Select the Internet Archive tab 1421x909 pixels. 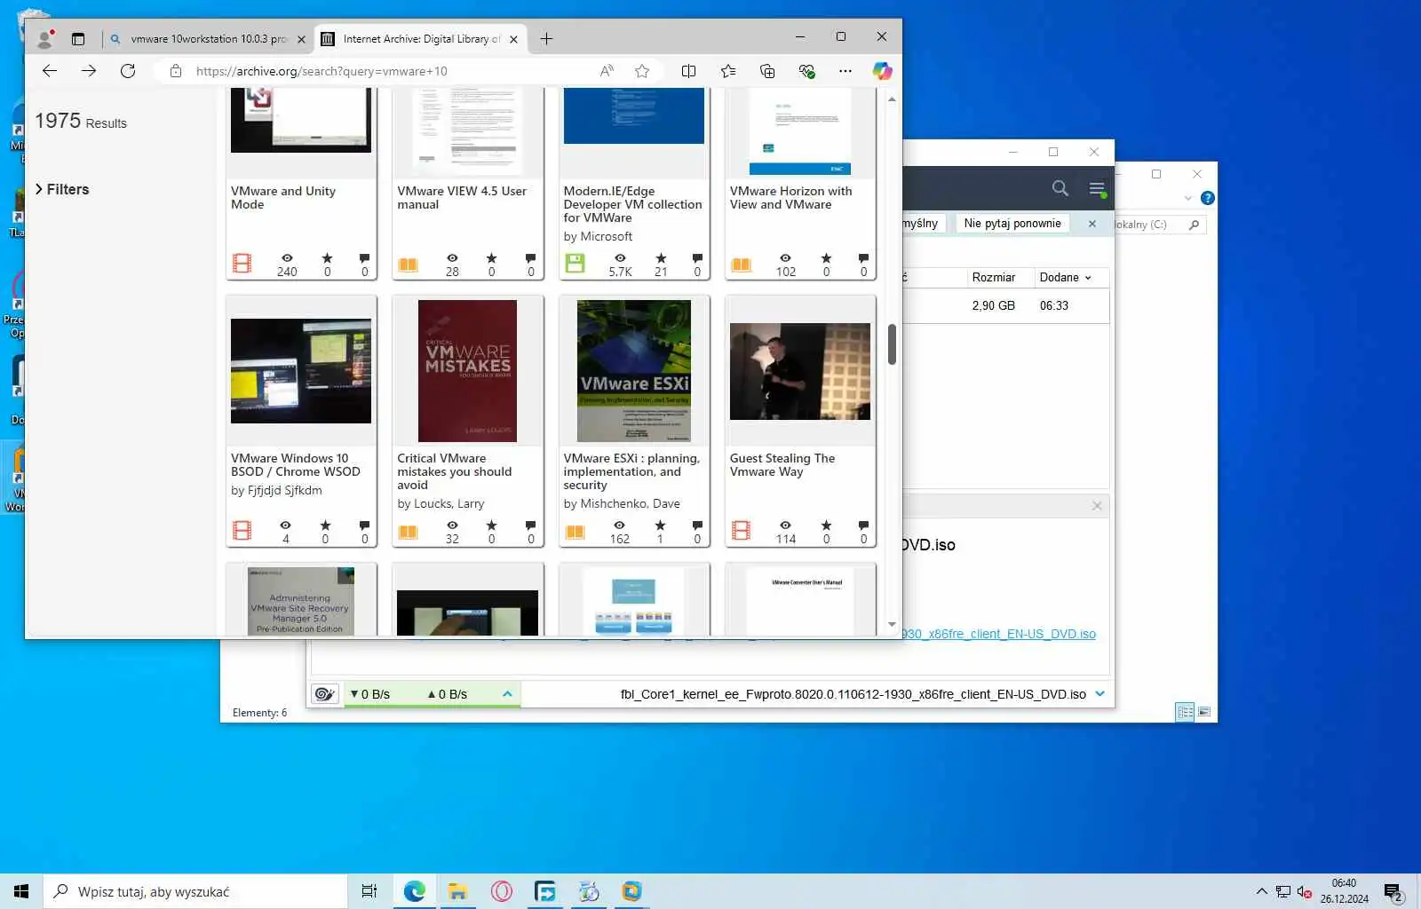(421, 39)
